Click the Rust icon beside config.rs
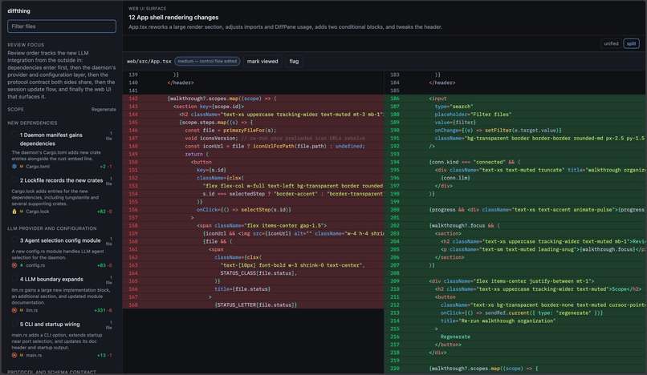This screenshot has height=375, width=647. (14, 265)
